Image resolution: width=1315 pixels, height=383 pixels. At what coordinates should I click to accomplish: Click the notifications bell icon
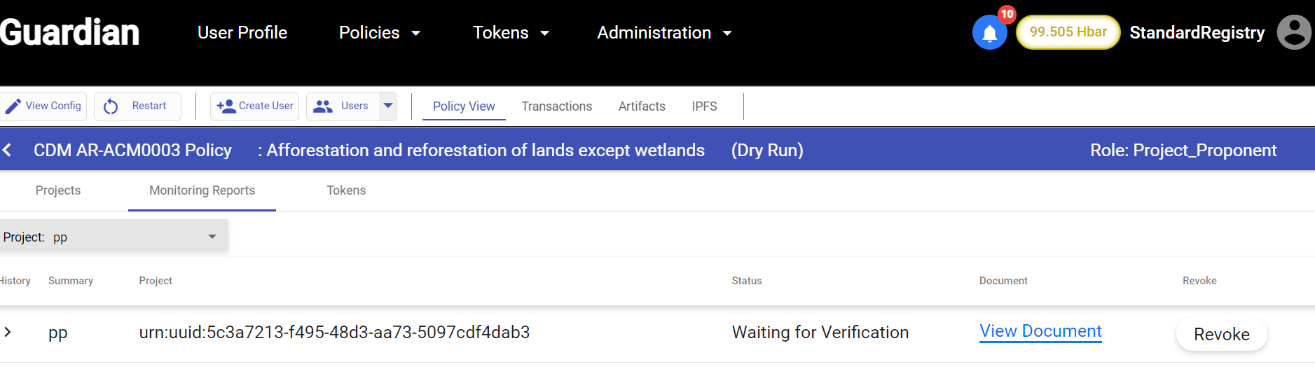point(989,33)
